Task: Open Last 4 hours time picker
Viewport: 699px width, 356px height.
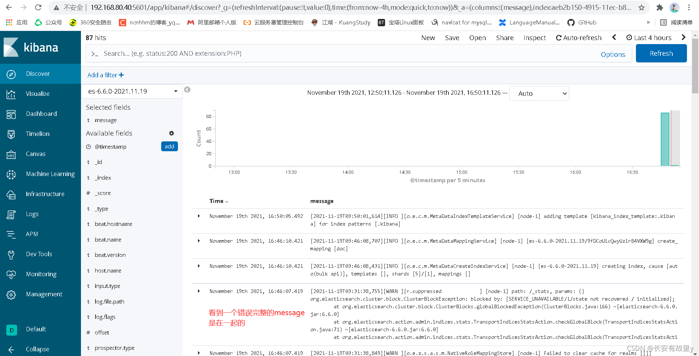Action: coord(649,38)
